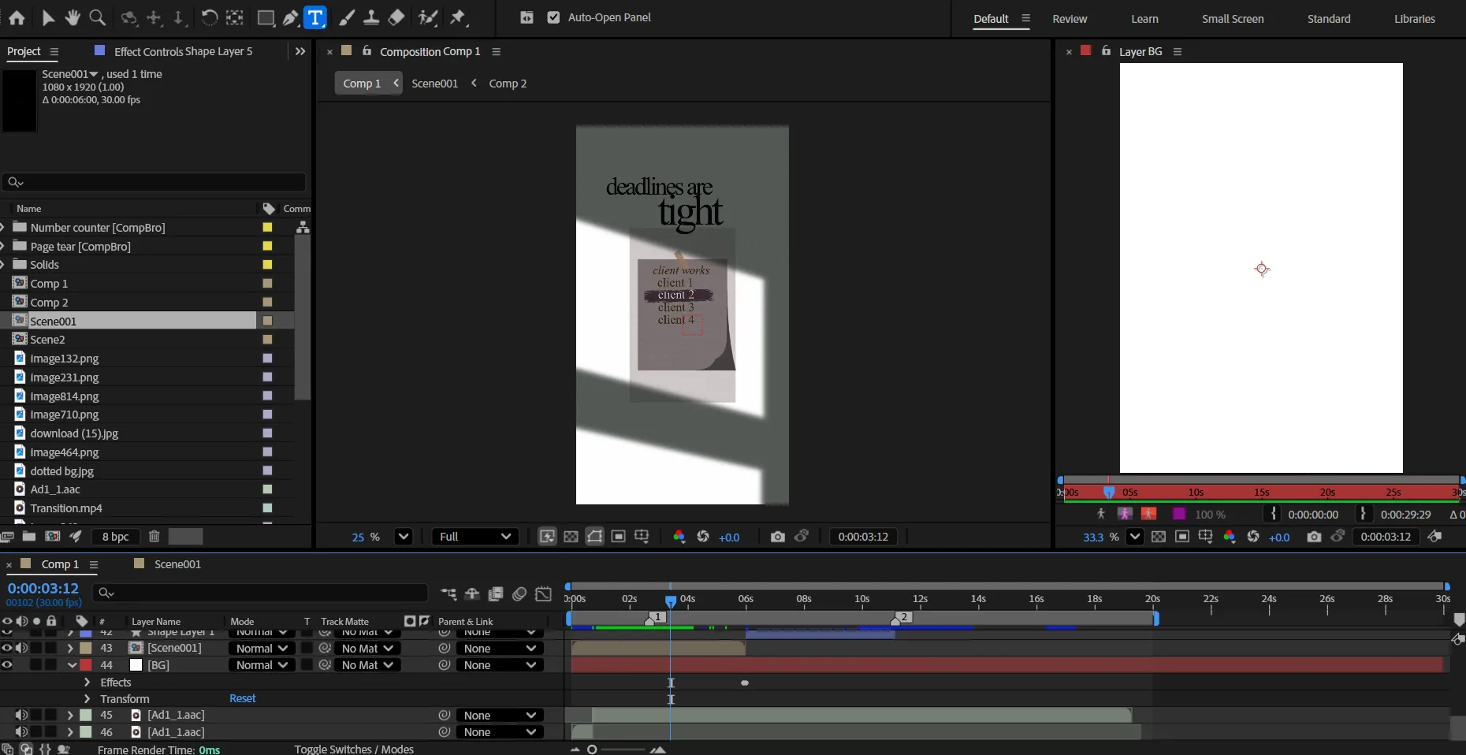
Task: Select the Puppet Pin tool
Action: tap(459, 17)
